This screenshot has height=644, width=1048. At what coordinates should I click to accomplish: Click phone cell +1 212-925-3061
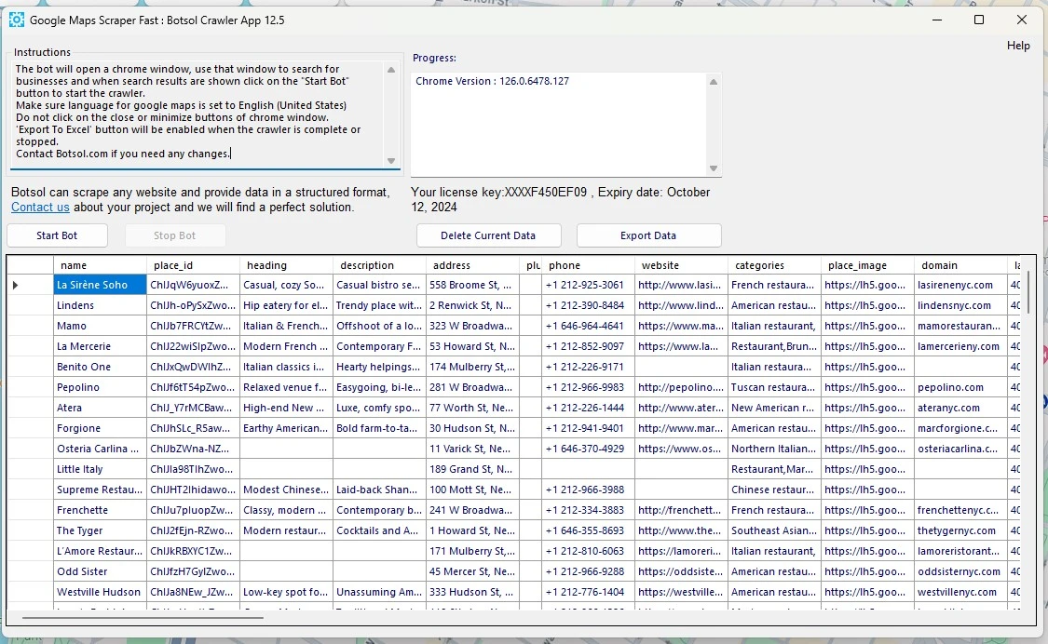[x=588, y=285]
